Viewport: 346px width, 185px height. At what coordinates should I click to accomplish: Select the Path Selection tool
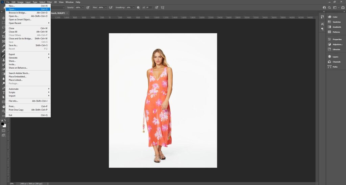[x=3, y=97]
